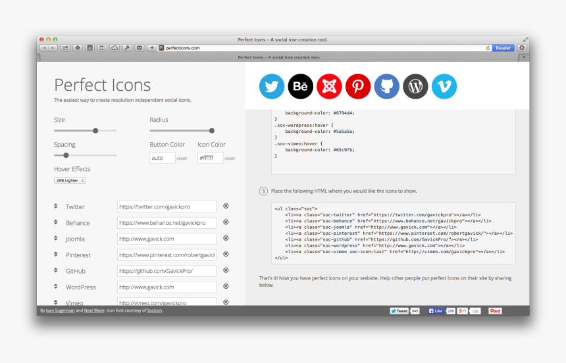Click the perfecticons.com address bar

pos(325,48)
